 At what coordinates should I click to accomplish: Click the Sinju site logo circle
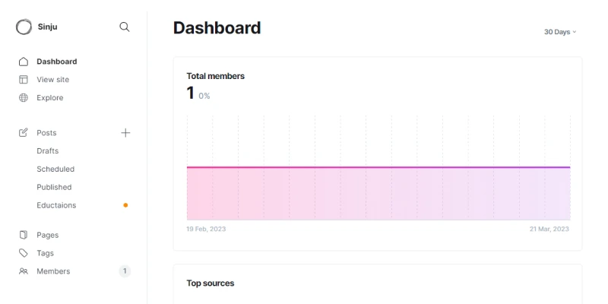click(x=24, y=27)
